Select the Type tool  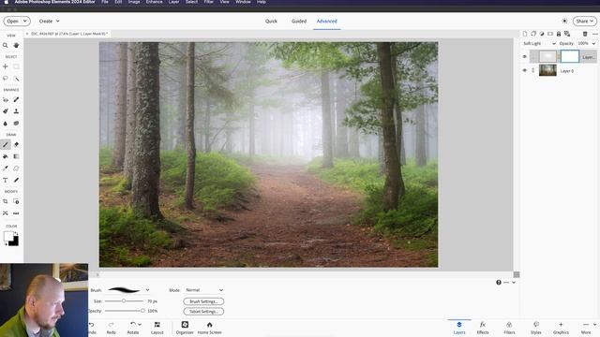(x=6, y=181)
